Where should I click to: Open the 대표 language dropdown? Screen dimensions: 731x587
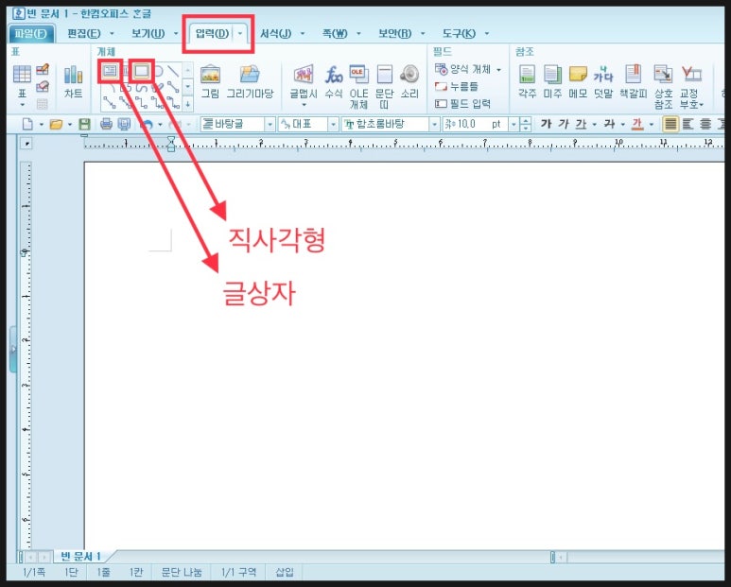click(333, 125)
